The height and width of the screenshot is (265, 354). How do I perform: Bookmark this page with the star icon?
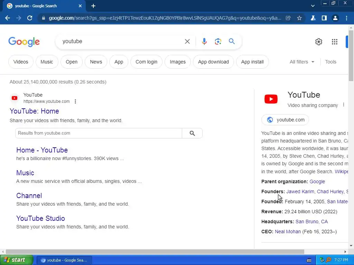pos(299,18)
